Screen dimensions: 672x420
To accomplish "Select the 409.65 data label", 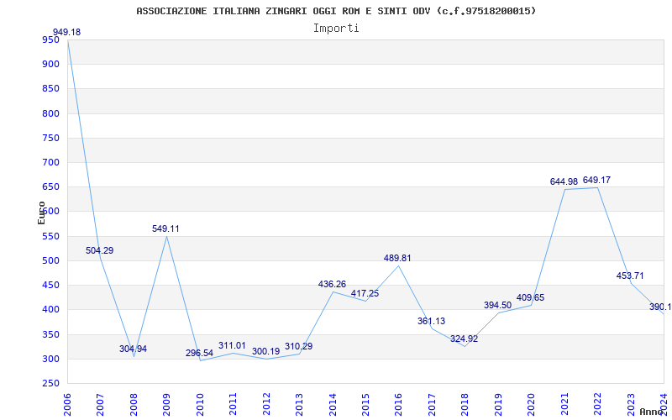I will coord(531,297).
